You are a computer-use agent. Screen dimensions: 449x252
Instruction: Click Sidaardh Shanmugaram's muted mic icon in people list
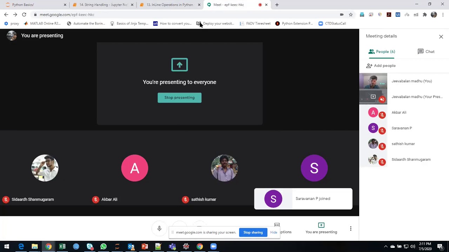tap(382, 162)
